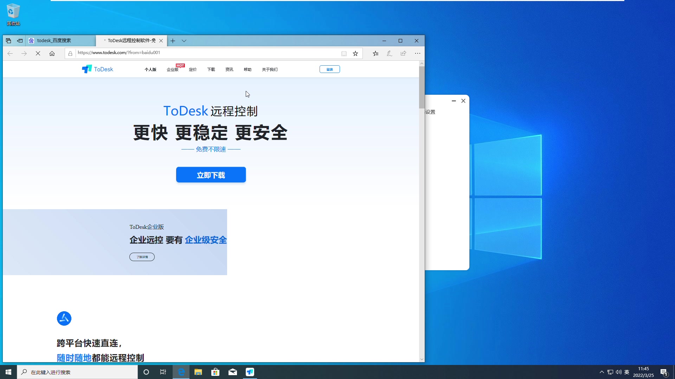The width and height of the screenshot is (675, 379).
Task: Click 设置 in the ToDesk window
Action: pos(430,112)
